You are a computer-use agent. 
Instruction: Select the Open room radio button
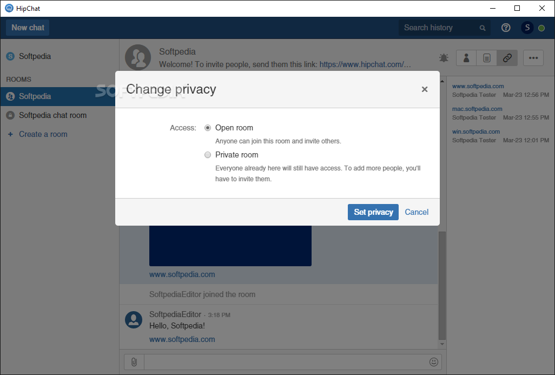pyautogui.click(x=208, y=128)
